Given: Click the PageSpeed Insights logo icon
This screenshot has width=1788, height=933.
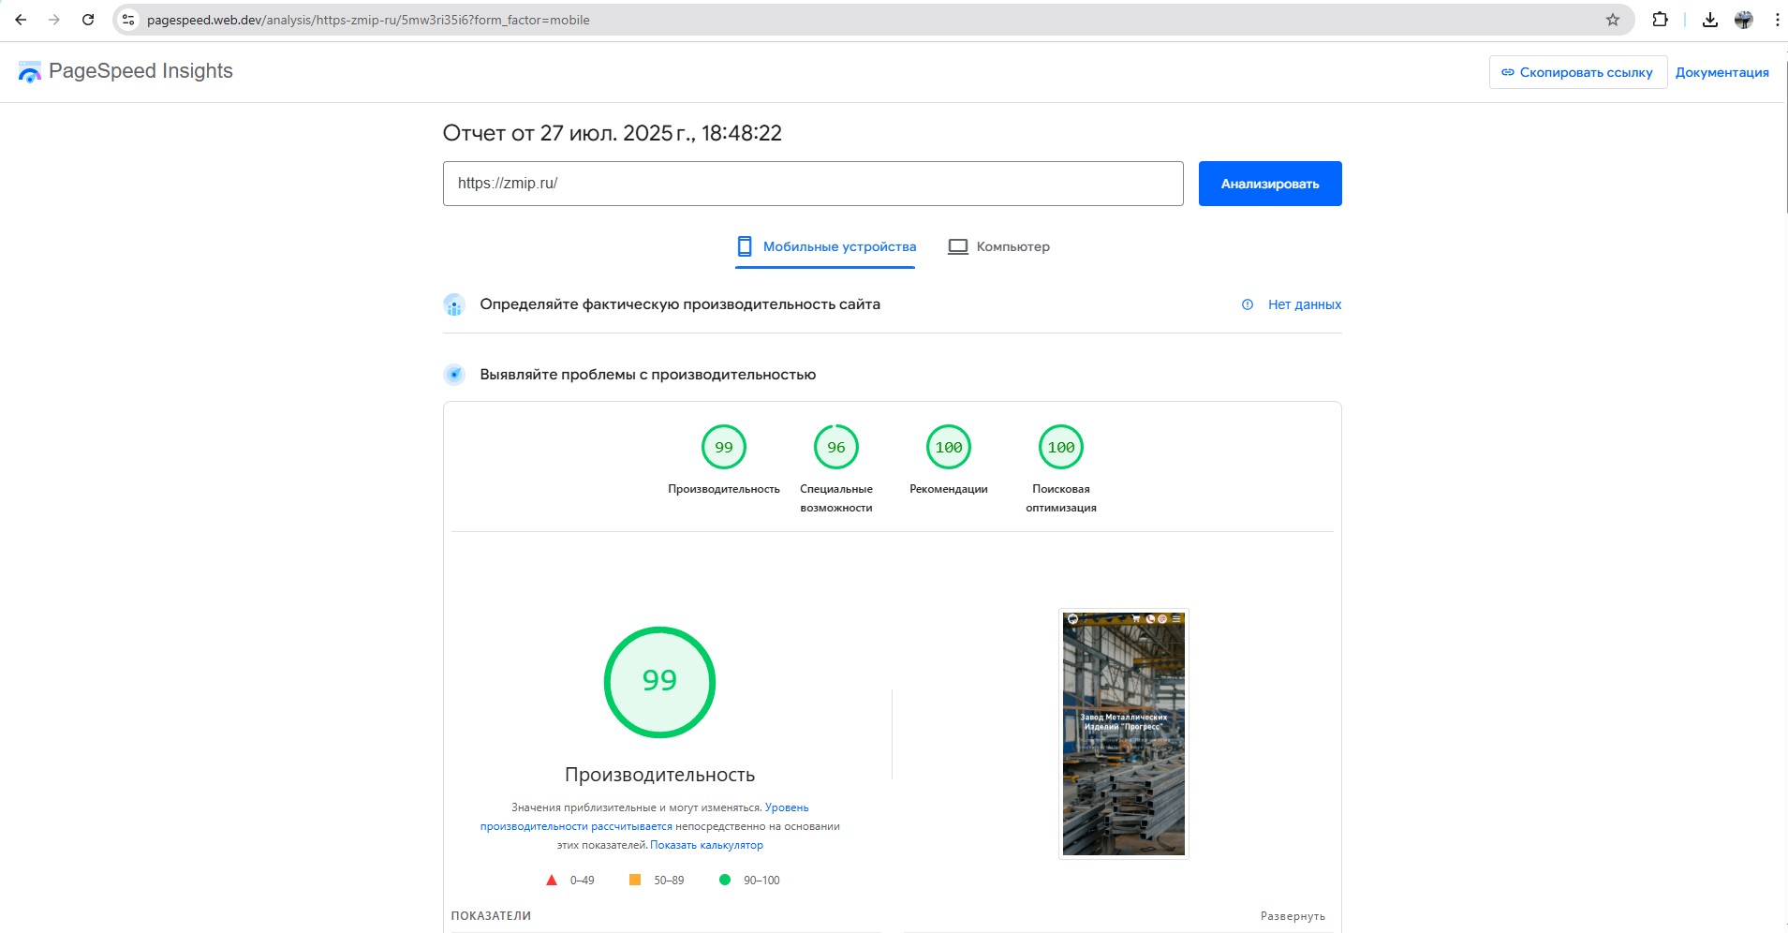Looking at the screenshot, I should [30, 71].
